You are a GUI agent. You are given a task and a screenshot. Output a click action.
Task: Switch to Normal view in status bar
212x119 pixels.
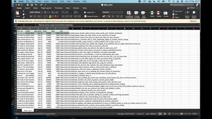160,114
